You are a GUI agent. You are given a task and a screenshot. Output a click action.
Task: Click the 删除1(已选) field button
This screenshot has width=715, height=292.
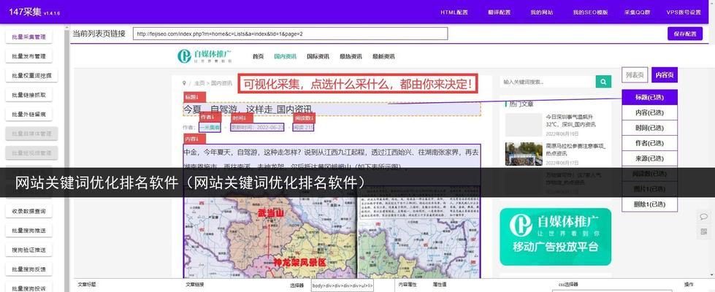pos(649,204)
